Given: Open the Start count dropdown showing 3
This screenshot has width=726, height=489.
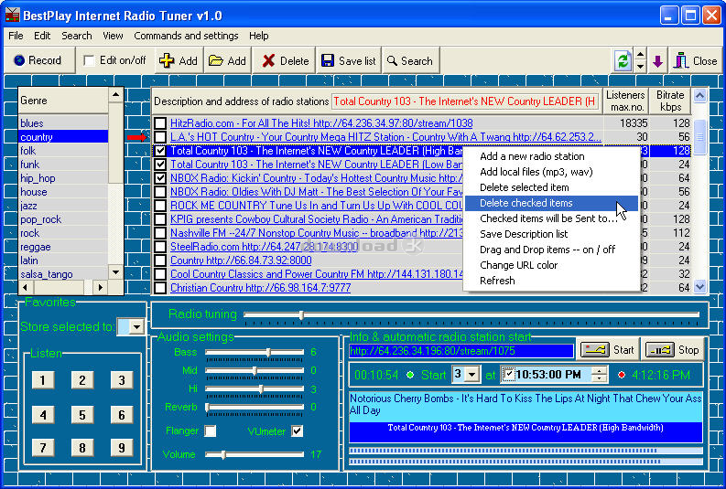Looking at the screenshot, I should [472, 374].
